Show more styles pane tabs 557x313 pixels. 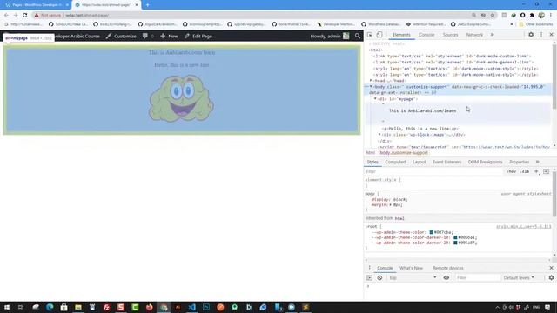[538, 162]
